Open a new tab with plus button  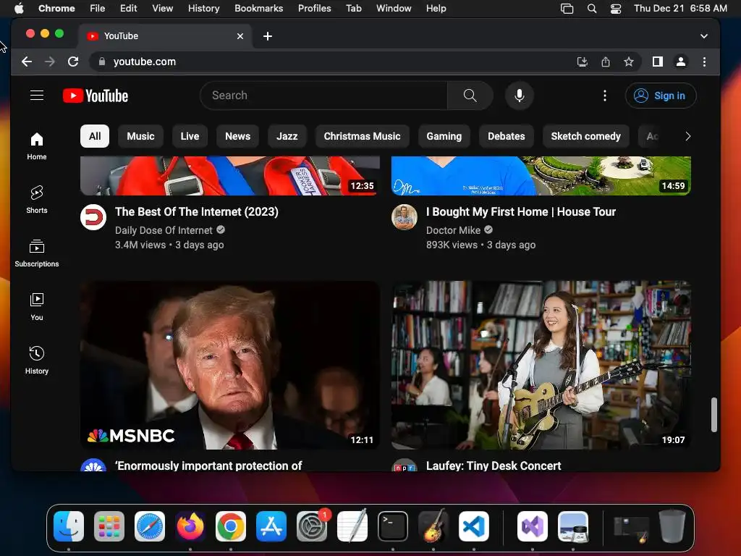(x=268, y=36)
